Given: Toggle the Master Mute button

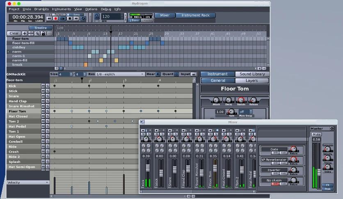Looking at the screenshot, I should pyautogui.click(x=316, y=134).
